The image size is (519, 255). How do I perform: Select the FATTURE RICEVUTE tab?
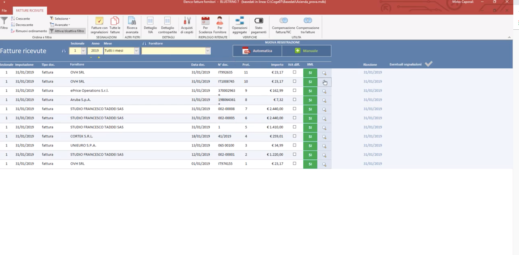29,11
